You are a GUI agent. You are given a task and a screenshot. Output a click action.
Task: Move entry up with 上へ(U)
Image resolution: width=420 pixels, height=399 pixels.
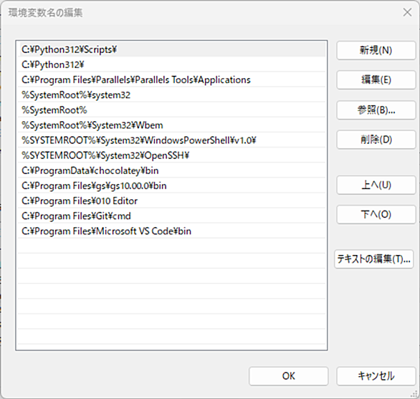[x=376, y=185]
